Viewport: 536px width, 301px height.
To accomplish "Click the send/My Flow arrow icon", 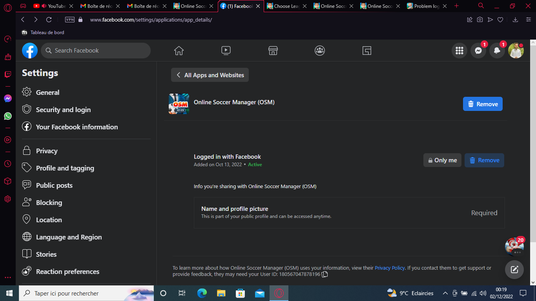I will click(x=490, y=20).
